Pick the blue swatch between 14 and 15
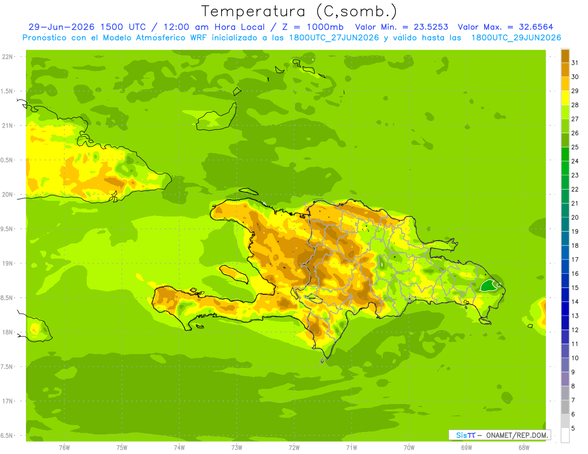 [x=565, y=295]
